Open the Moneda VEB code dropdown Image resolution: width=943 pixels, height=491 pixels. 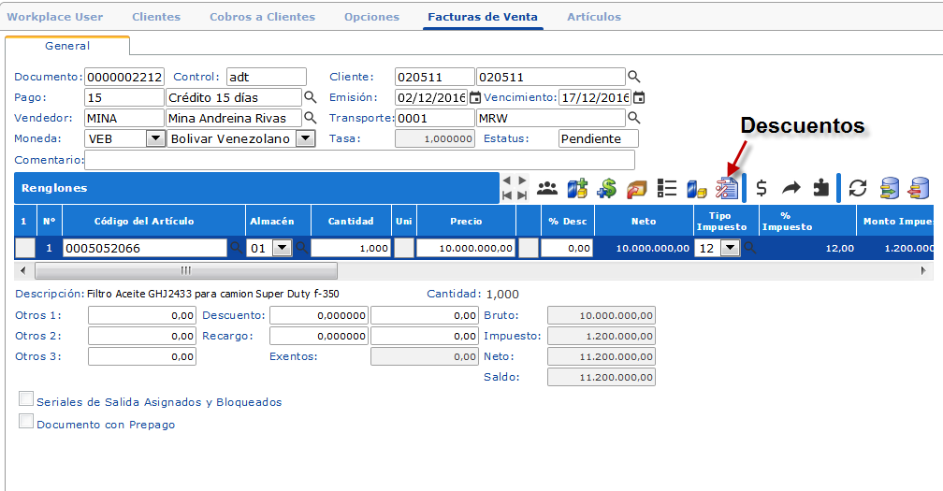pyautogui.click(x=155, y=138)
